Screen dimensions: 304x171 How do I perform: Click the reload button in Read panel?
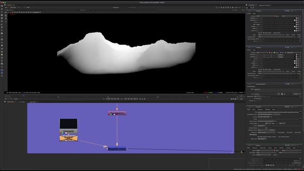pos(272,130)
